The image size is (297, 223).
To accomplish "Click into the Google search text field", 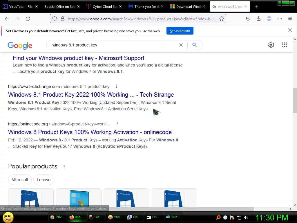I will [114, 45].
